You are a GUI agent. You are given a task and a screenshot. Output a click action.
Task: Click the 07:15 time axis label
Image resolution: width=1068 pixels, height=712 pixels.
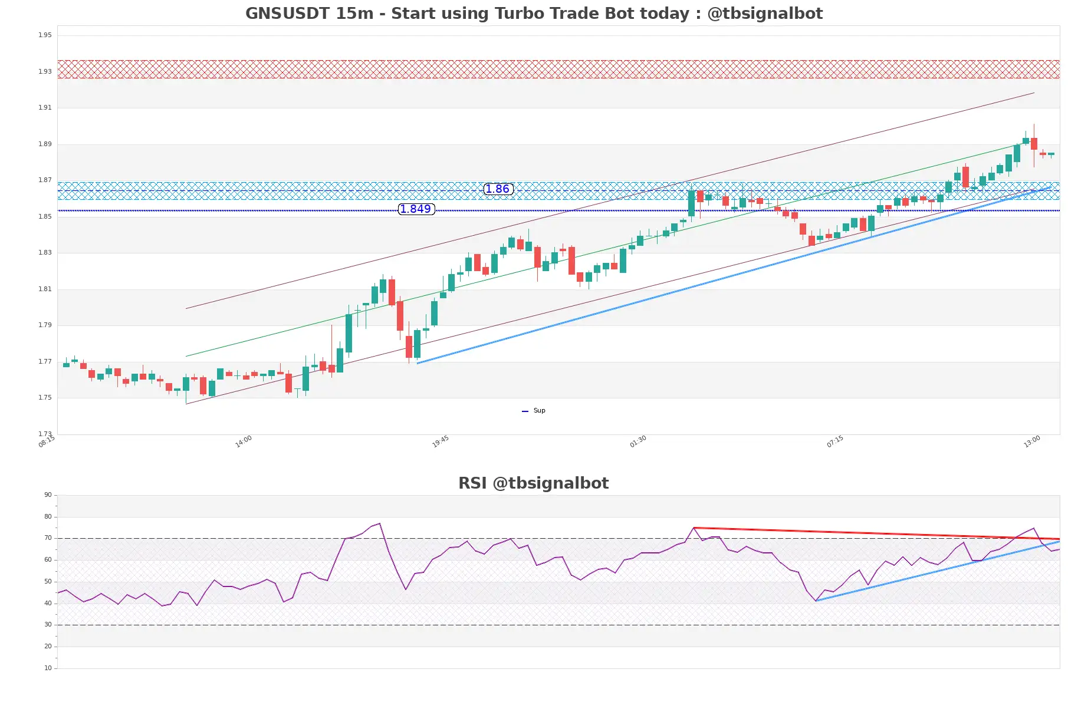pyautogui.click(x=835, y=441)
